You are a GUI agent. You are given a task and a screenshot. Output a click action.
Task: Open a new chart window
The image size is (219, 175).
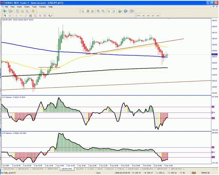[x=4, y=11]
